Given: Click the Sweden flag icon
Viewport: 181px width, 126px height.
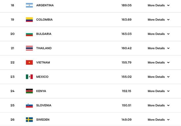Looking at the screenshot, I should tap(29, 120).
